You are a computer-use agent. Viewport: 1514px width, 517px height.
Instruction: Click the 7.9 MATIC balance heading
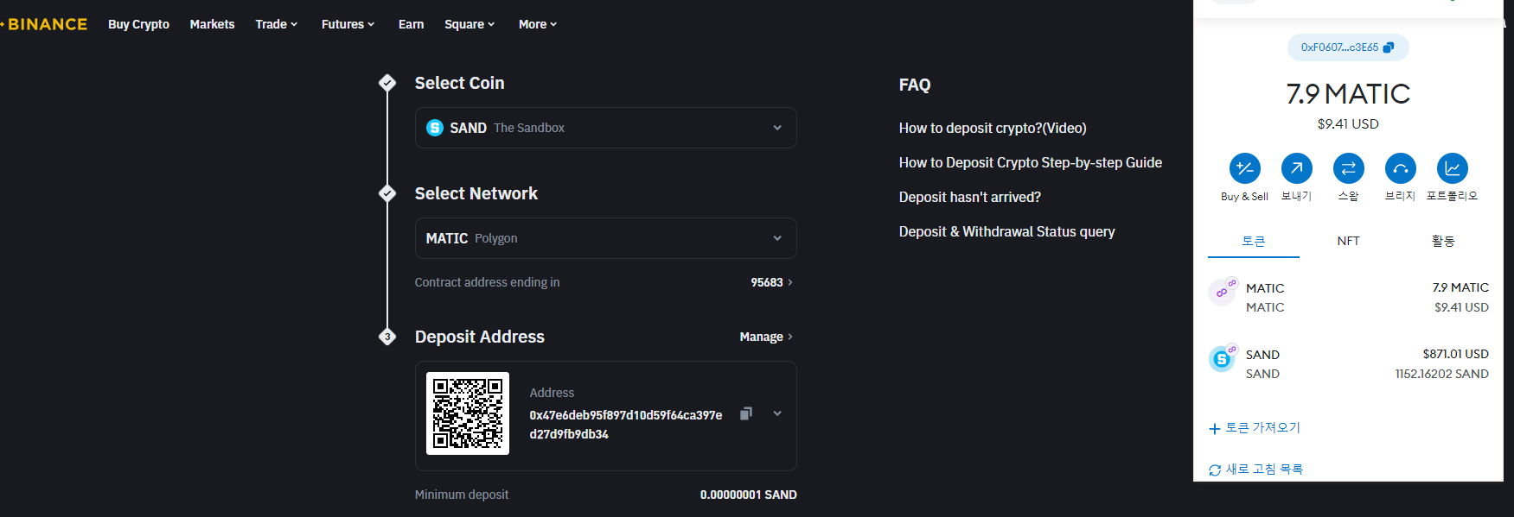click(x=1348, y=93)
